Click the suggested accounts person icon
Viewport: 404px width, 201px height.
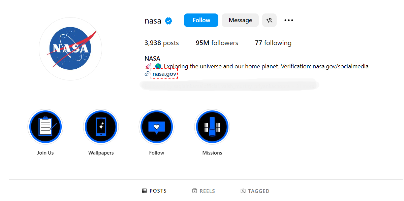click(x=269, y=20)
